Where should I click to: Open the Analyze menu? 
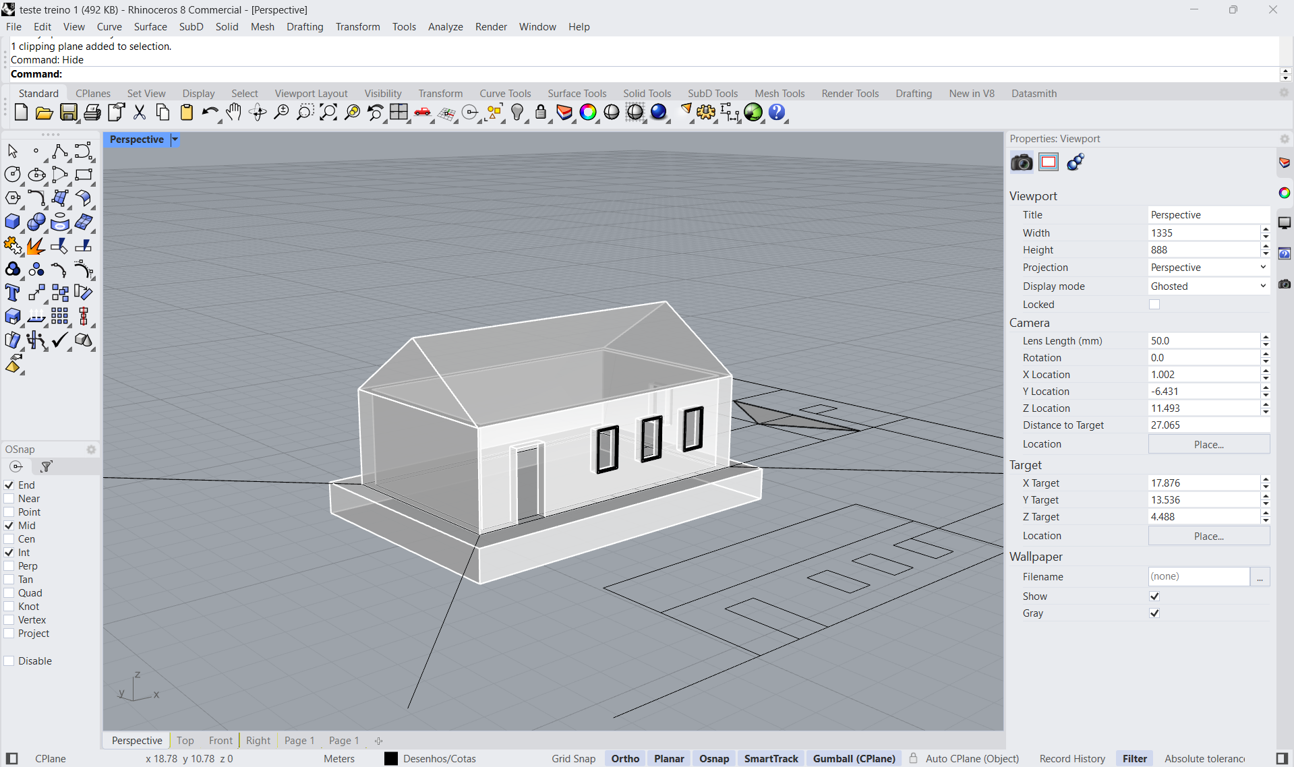(x=445, y=27)
